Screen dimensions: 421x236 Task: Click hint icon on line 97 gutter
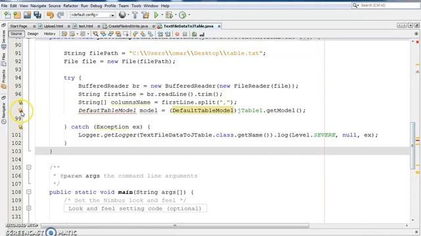coord(20,102)
